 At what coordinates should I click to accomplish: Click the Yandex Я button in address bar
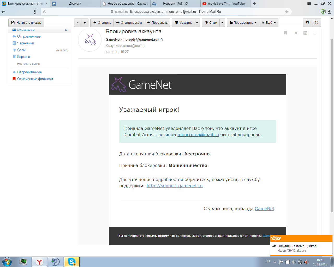[35, 12]
